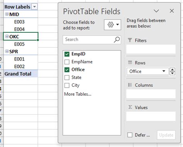Click the Values sigma icon
This screenshot has width=183, height=147.
[x=130, y=107]
